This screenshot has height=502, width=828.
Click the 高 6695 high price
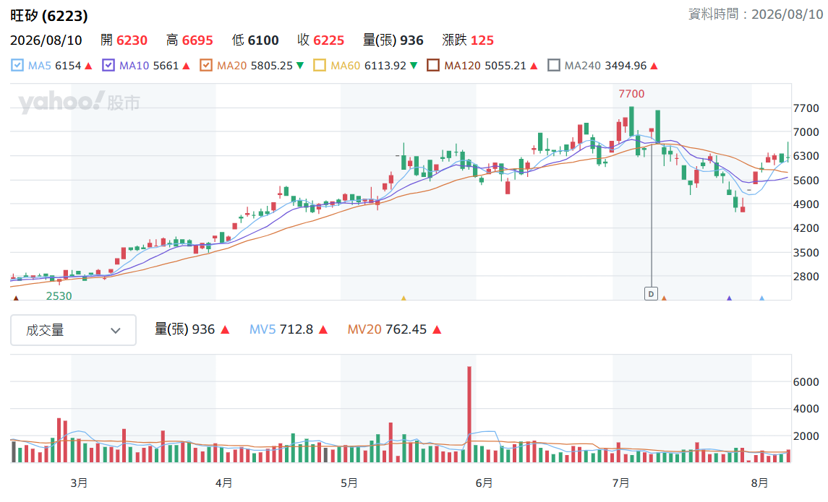tap(189, 40)
